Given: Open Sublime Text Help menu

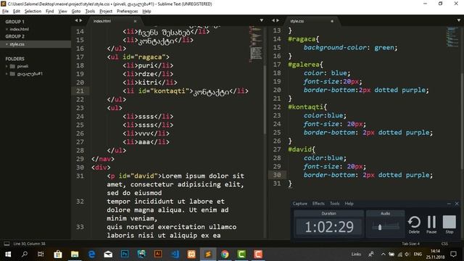Looking at the screenshot, I should pos(146,12).
